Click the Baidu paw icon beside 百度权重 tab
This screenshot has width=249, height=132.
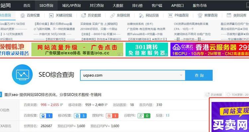pyautogui.click(x=23, y=15)
